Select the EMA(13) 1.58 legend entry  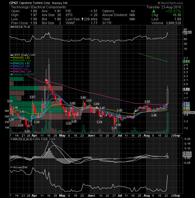tap(20, 66)
